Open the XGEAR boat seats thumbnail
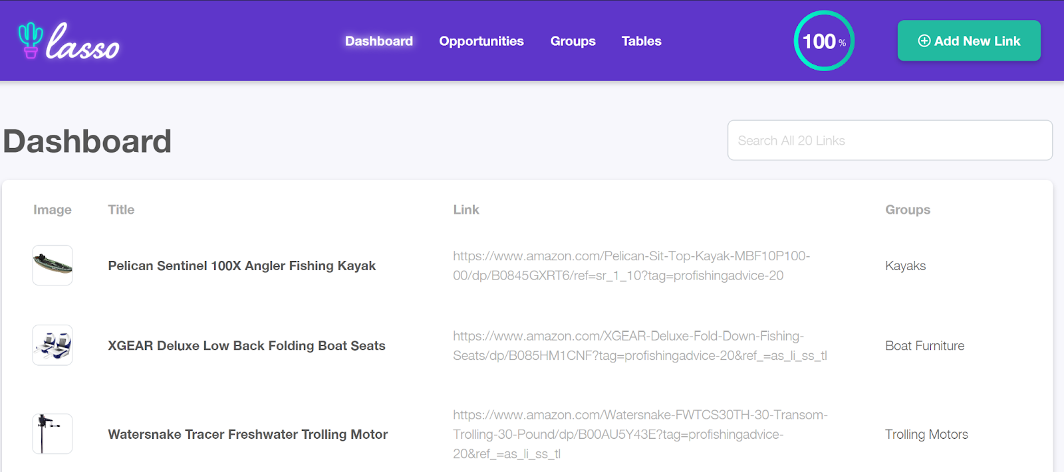The image size is (1064, 472). pos(53,345)
